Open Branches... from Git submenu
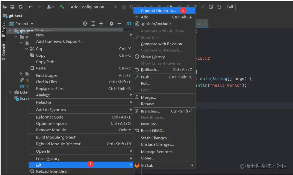This screenshot has width=293, height=175. 164,111
